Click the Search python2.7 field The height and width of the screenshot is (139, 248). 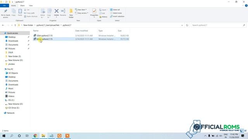219,25
